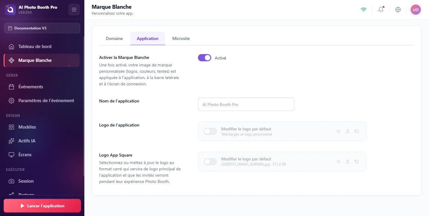Toggle off Activer la Marque Blanche switch
The image size is (429, 216).
[205, 58]
